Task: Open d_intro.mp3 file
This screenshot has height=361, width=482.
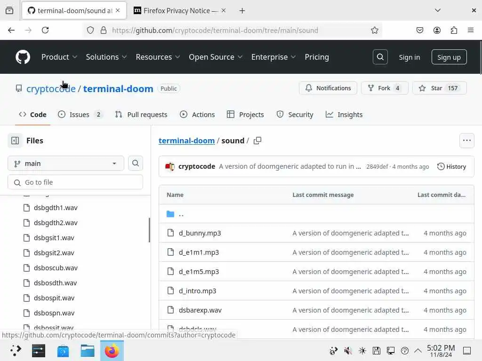Action: [x=197, y=290]
